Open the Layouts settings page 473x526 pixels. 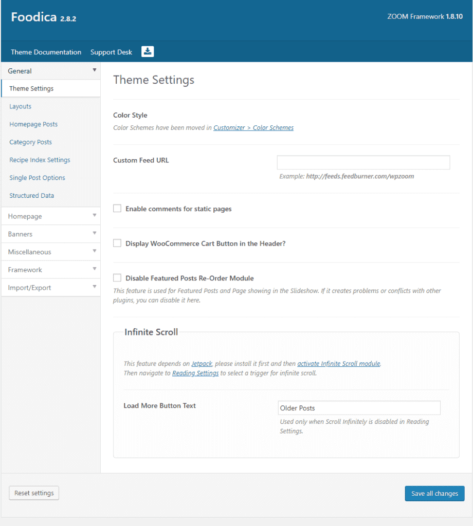[x=20, y=106]
